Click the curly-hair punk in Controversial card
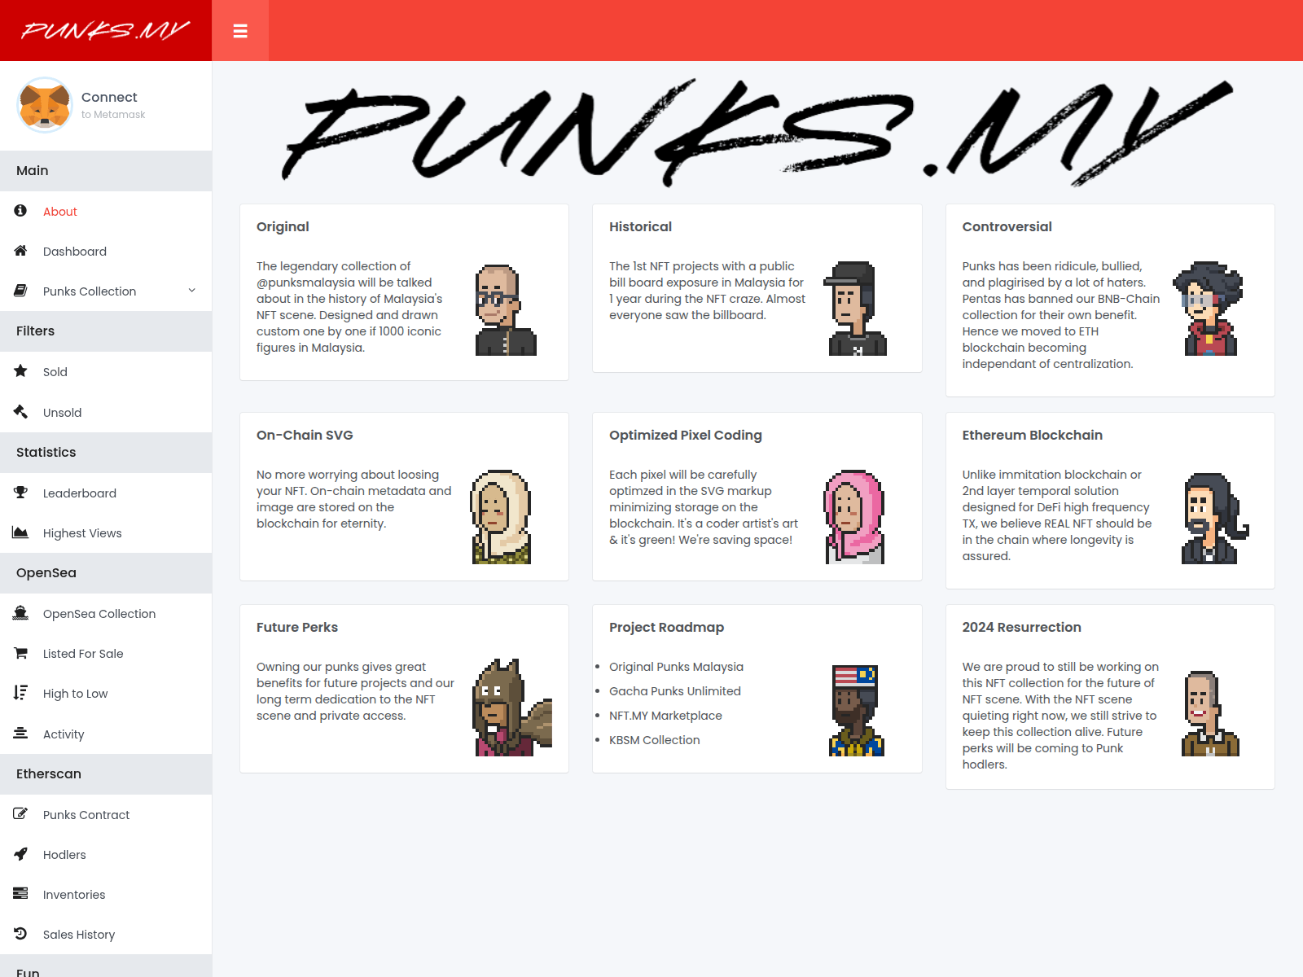1303x977 pixels. tap(1209, 309)
